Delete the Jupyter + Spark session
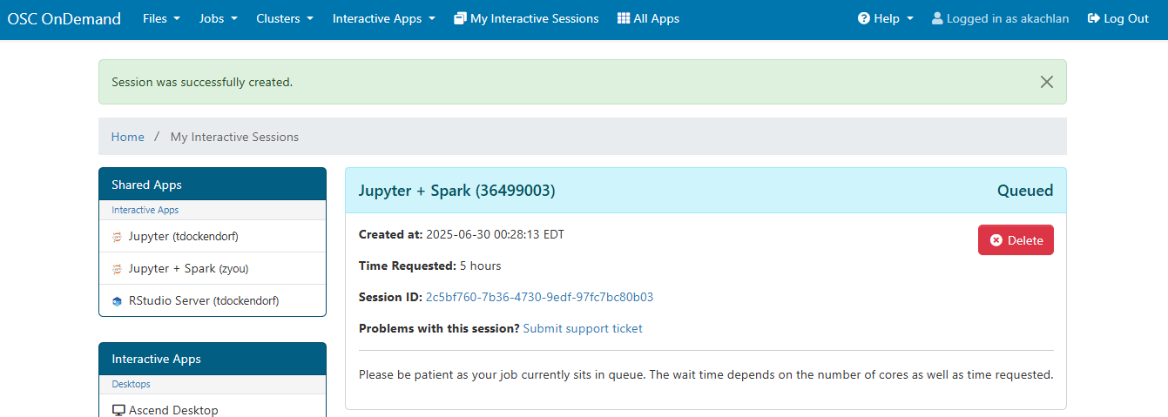This screenshot has width=1168, height=417. tap(1016, 240)
